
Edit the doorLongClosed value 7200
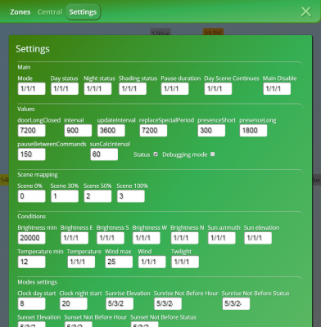click(31, 131)
